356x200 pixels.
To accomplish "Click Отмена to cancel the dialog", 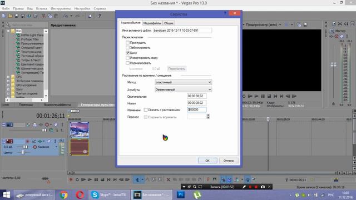I will (x=229, y=161).
